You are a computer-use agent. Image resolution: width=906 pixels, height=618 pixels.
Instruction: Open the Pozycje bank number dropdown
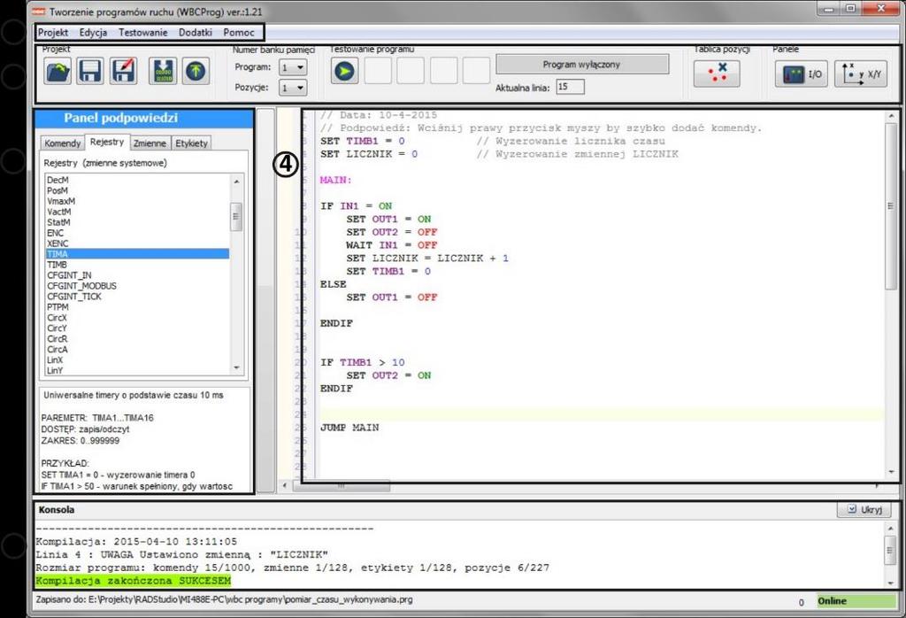coord(293,88)
